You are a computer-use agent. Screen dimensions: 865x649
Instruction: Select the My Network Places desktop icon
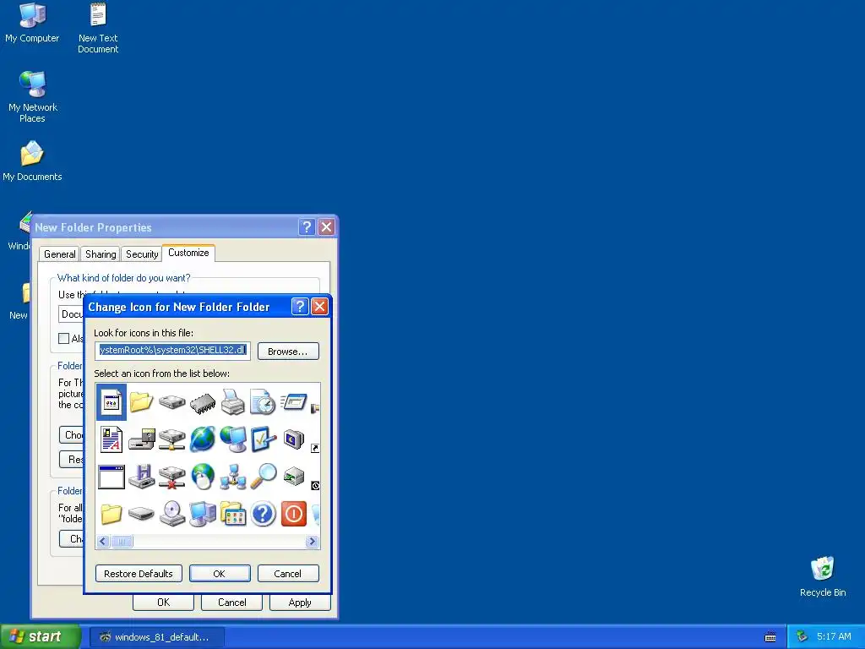[x=33, y=97]
